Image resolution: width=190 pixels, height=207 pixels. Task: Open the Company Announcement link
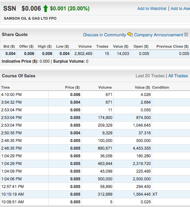click(158, 35)
